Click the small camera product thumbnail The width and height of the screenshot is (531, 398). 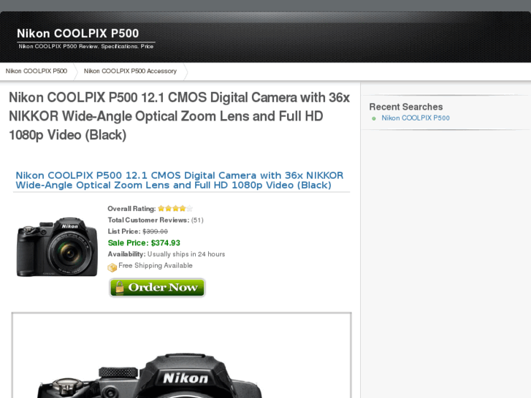tap(57, 247)
